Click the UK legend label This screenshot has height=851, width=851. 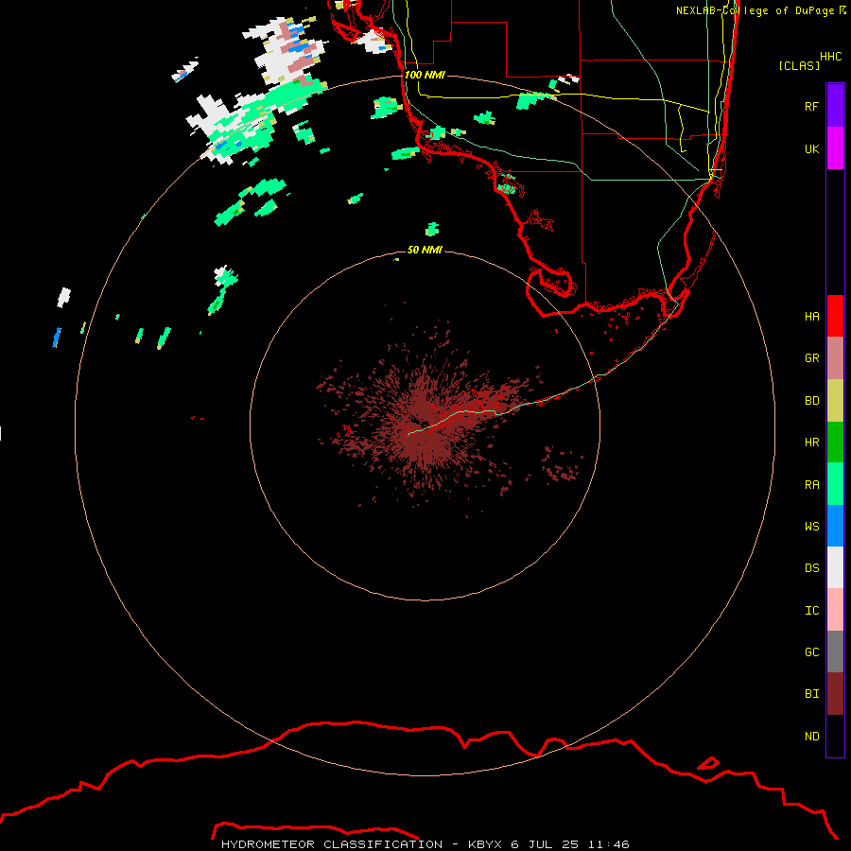(x=811, y=148)
